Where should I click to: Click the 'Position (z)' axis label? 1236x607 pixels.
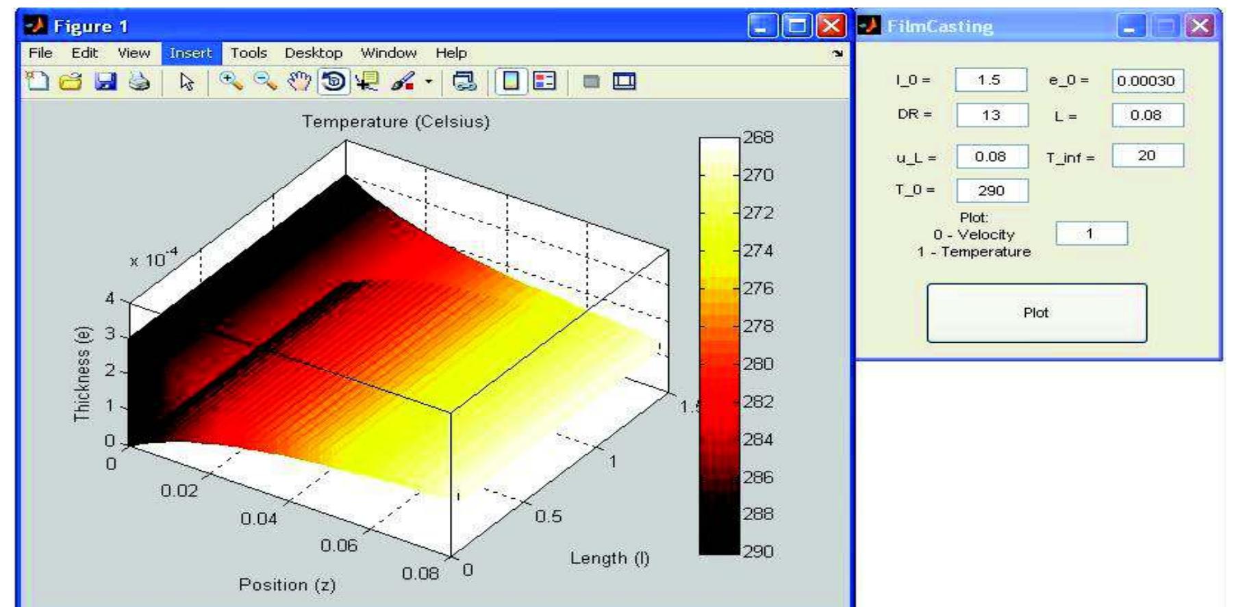(x=287, y=584)
